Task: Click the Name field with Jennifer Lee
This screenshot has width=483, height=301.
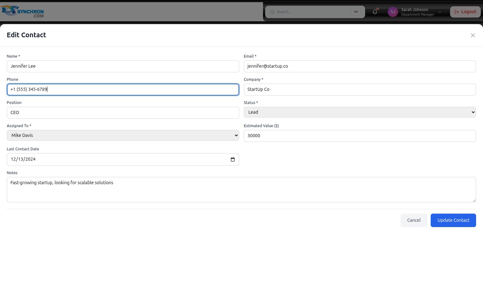Action: [123, 66]
